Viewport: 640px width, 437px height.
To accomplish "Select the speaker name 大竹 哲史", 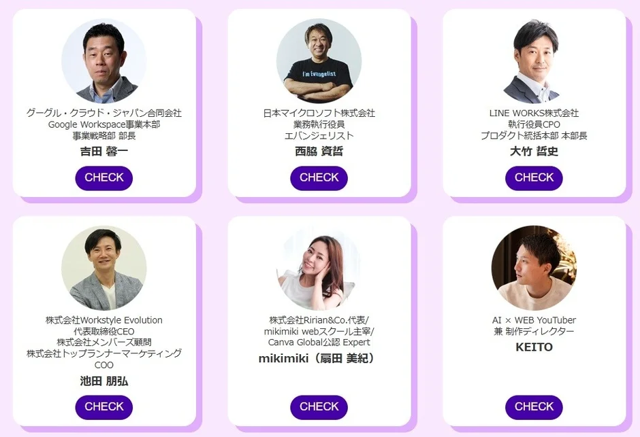I will point(534,151).
